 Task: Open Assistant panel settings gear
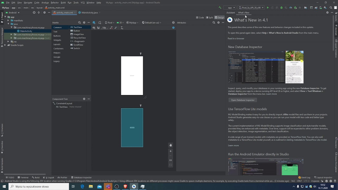tap(327, 13)
